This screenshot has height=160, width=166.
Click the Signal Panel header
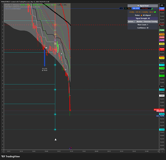pyautogui.click(x=143, y=6)
